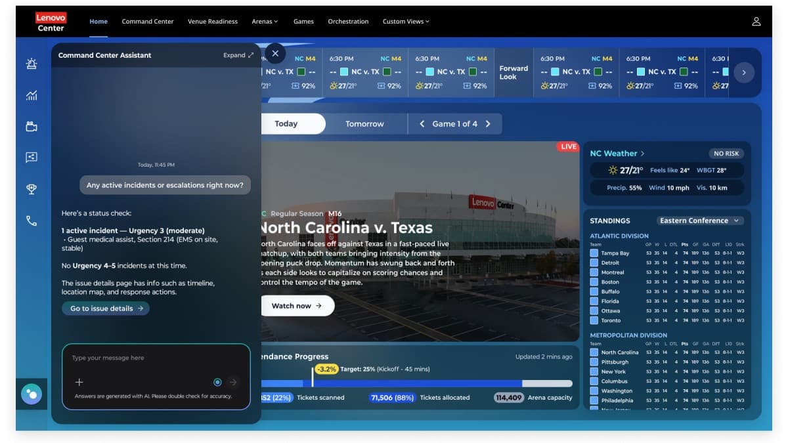This screenshot has width=788, height=443.
Task: Click the Precip. 55% weather value
Action: [x=624, y=188]
